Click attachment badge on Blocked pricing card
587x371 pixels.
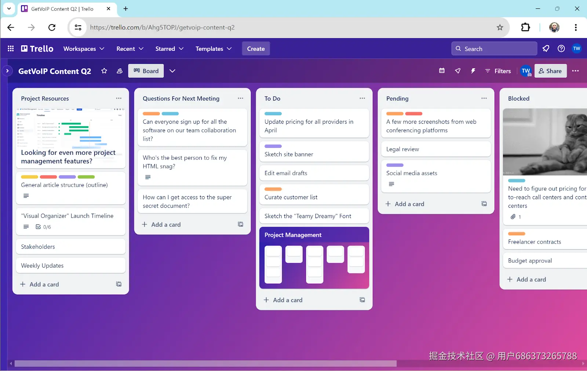(516, 217)
